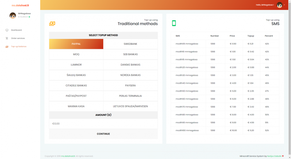Click the Topup column header
This screenshot has width=291, height=159.
pyautogui.click(x=251, y=36)
